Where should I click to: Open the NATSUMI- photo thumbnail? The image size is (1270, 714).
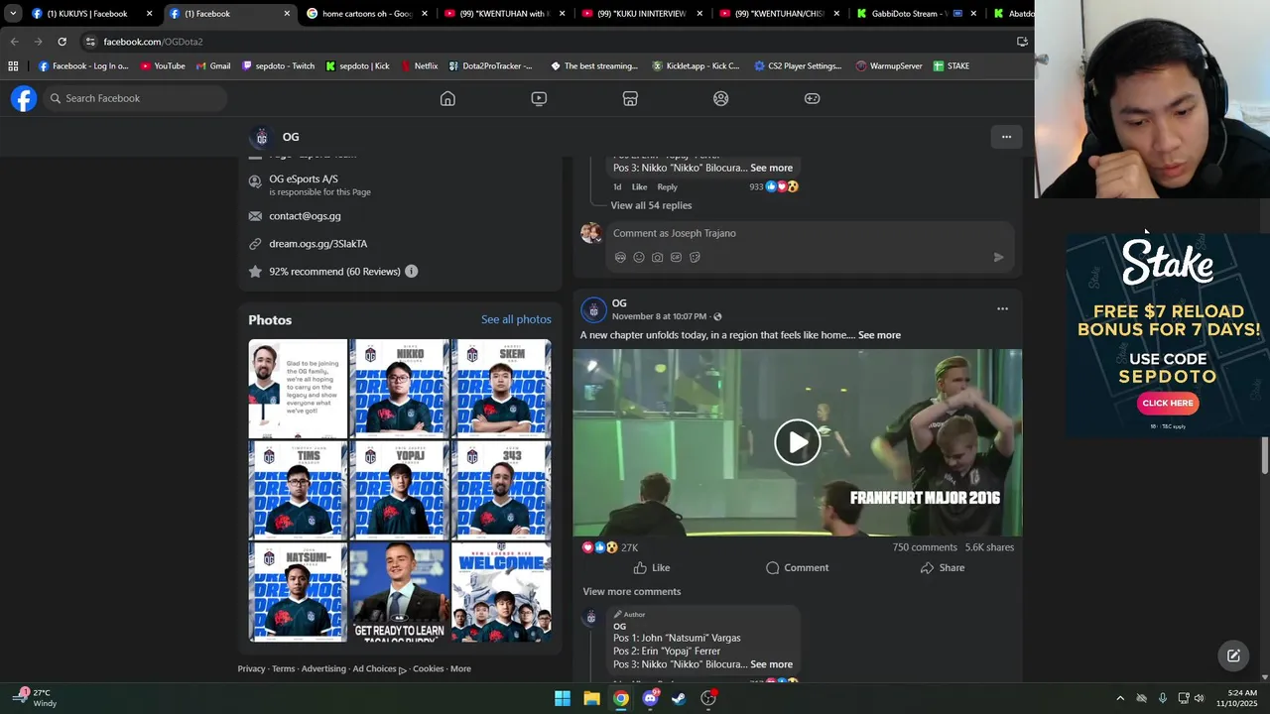coord(298,592)
